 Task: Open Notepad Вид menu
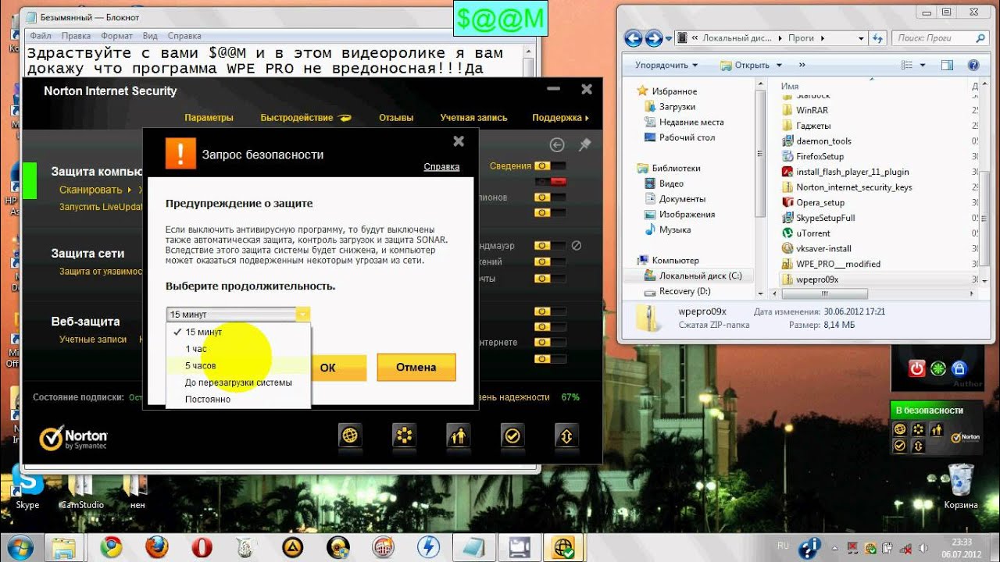pos(150,36)
